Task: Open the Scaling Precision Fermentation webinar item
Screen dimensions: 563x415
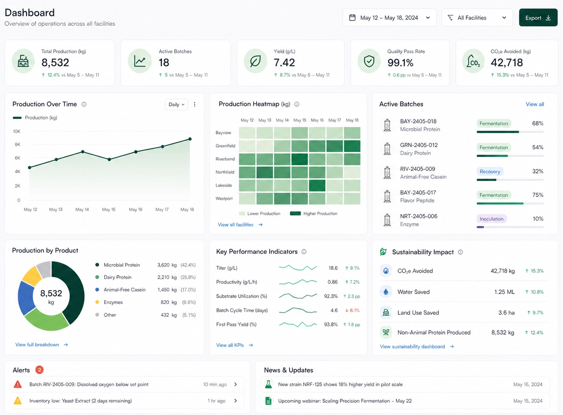Action: 405,401
